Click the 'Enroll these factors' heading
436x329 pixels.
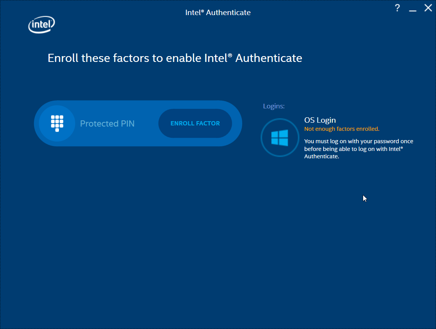[175, 58]
